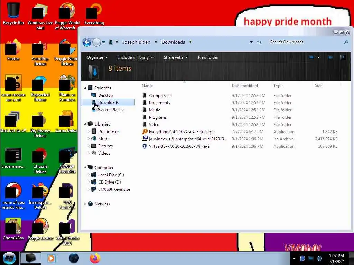This screenshot has height=265, width=354.
Task: Click the Search Downloads field
Action: [x=305, y=42]
